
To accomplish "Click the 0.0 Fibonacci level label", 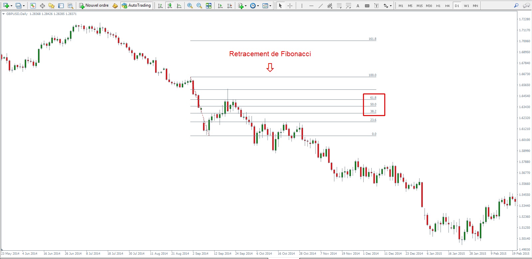I will [374, 134].
